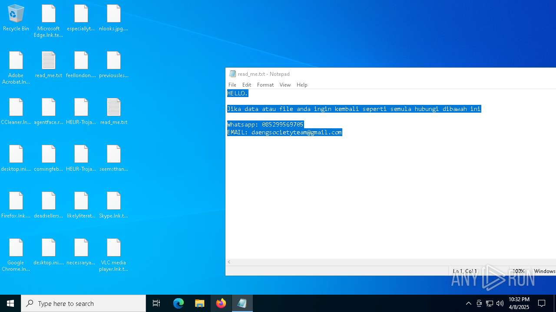The image size is (556, 312).
Task: Open the notification center icon
Action: (x=542, y=303)
